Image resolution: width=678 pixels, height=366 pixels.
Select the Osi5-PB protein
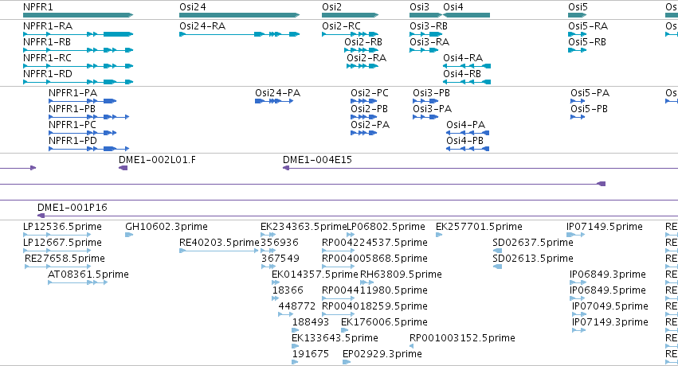click(x=589, y=109)
